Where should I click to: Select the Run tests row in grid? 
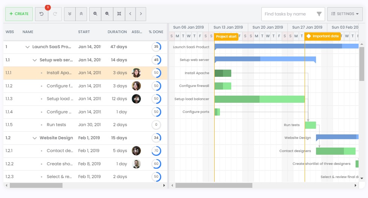tap(85, 125)
